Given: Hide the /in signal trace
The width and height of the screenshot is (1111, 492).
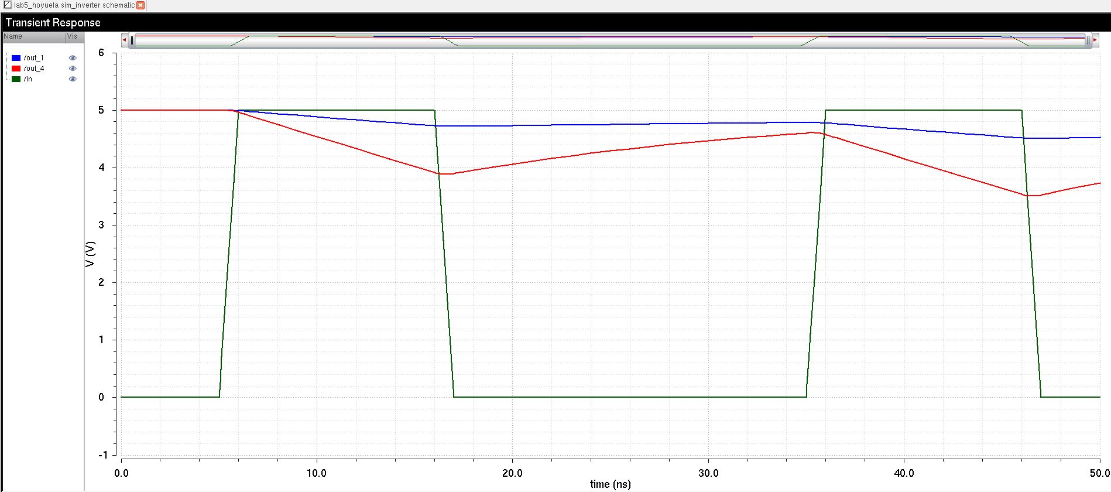Looking at the screenshot, I should click(73, 79).
